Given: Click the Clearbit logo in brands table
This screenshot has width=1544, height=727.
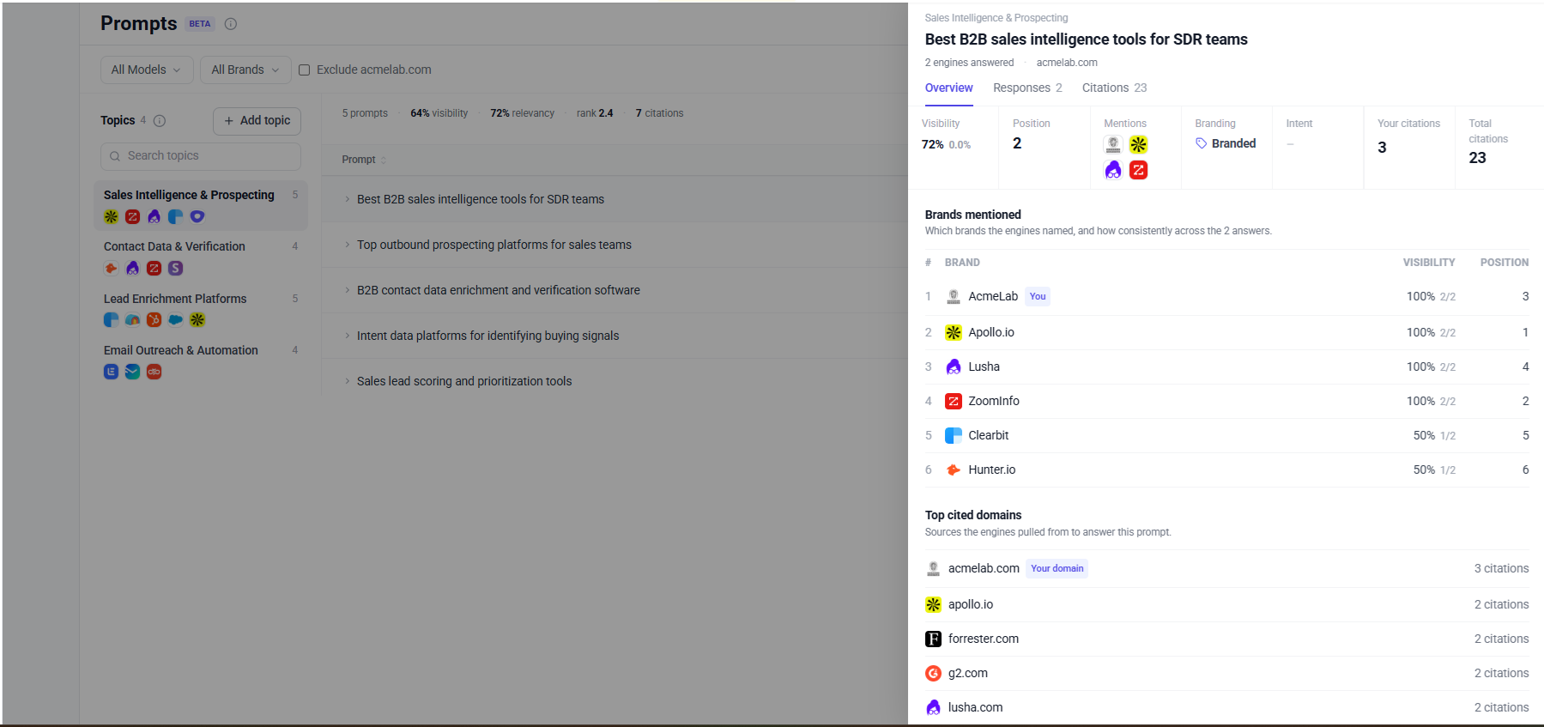Looking at the screenshot, I should (x=954, y=435).
